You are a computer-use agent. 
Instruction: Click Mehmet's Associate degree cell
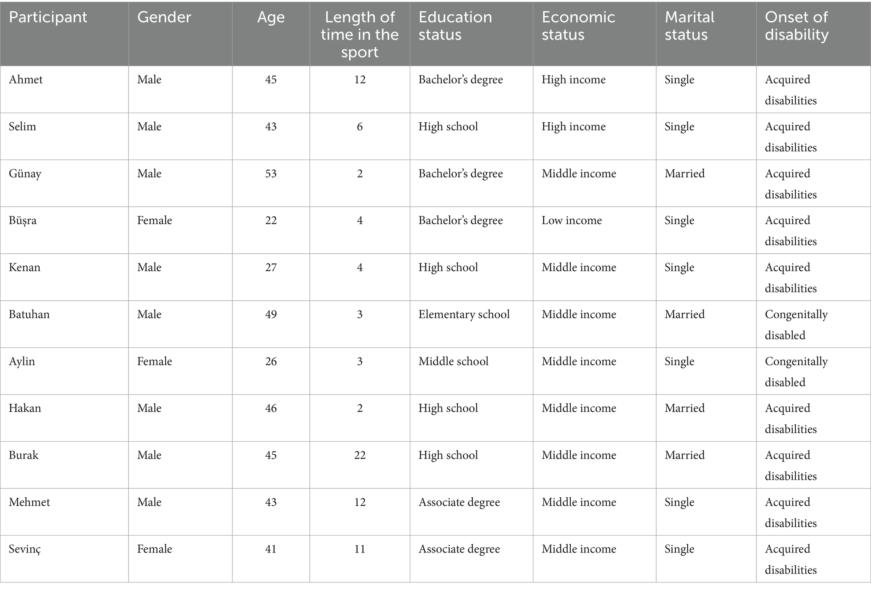point(459,503)
